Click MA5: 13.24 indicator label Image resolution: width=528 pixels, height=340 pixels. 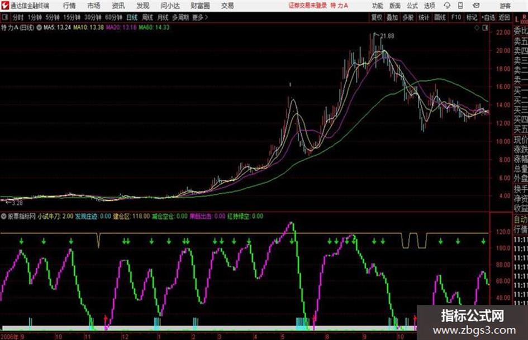[x=57, y=27]
